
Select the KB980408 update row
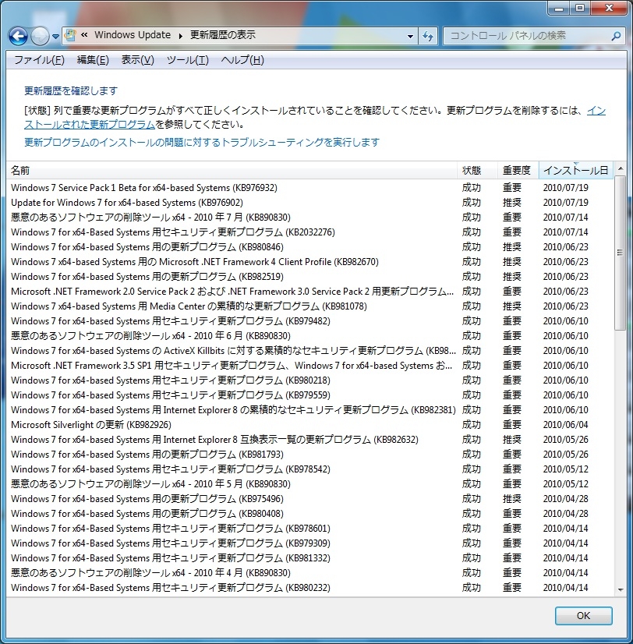point(310,513)
